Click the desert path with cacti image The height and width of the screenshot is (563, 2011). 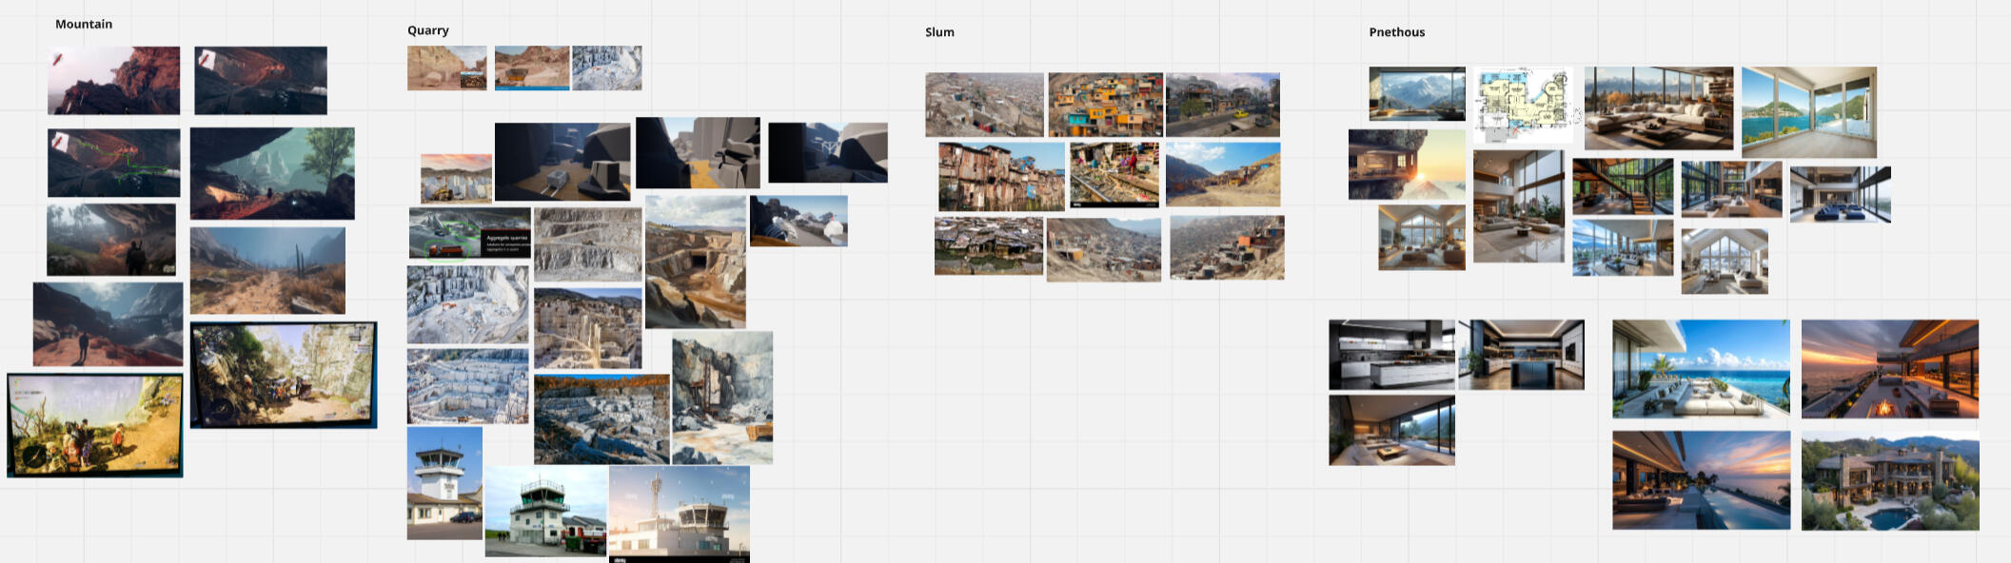[x=267, y=270]
